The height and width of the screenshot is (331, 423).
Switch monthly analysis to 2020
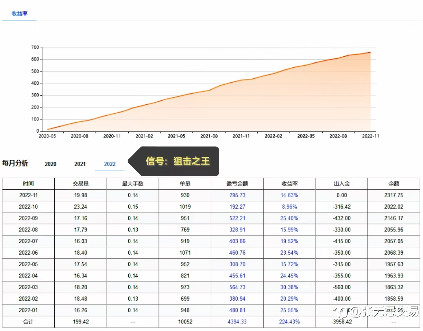point(50,164)
